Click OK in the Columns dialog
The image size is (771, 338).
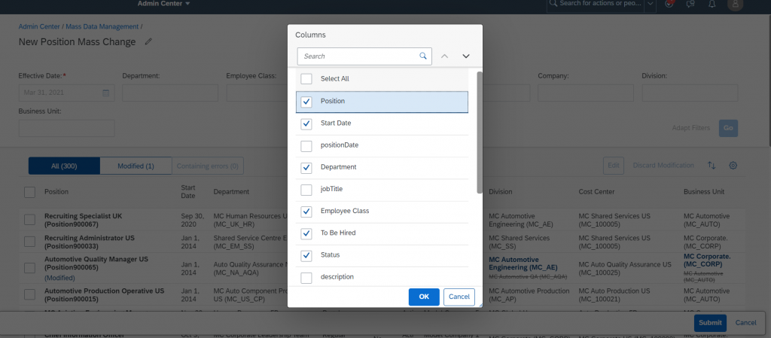point(424,297)
